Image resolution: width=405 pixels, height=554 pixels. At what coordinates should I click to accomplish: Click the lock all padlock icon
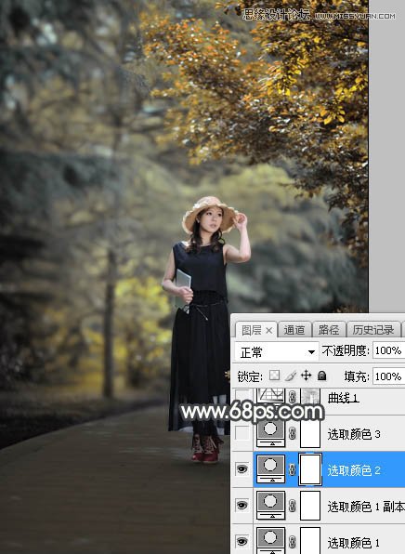click(x=321, y=376)
